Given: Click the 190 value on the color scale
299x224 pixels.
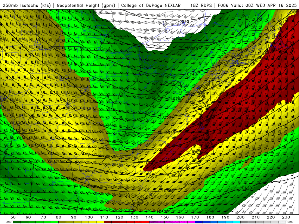Looking at the screenshot, I should 225,217.
